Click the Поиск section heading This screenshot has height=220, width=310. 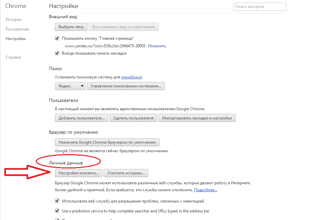point(56,68)
